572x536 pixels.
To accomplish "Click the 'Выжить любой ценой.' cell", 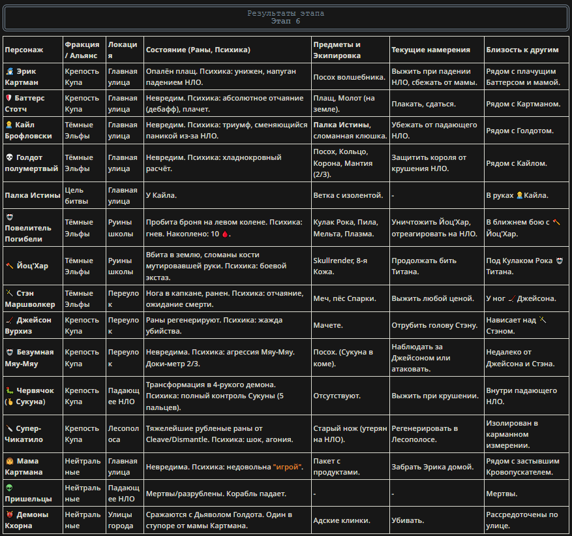I will (x=437, y=298).
